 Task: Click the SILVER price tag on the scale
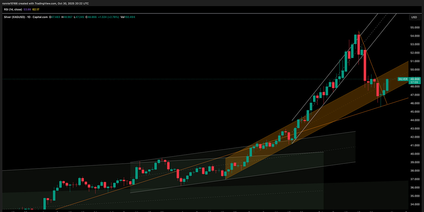pos(402,79)
